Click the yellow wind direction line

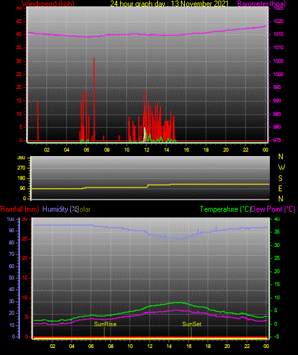(150, 186)
